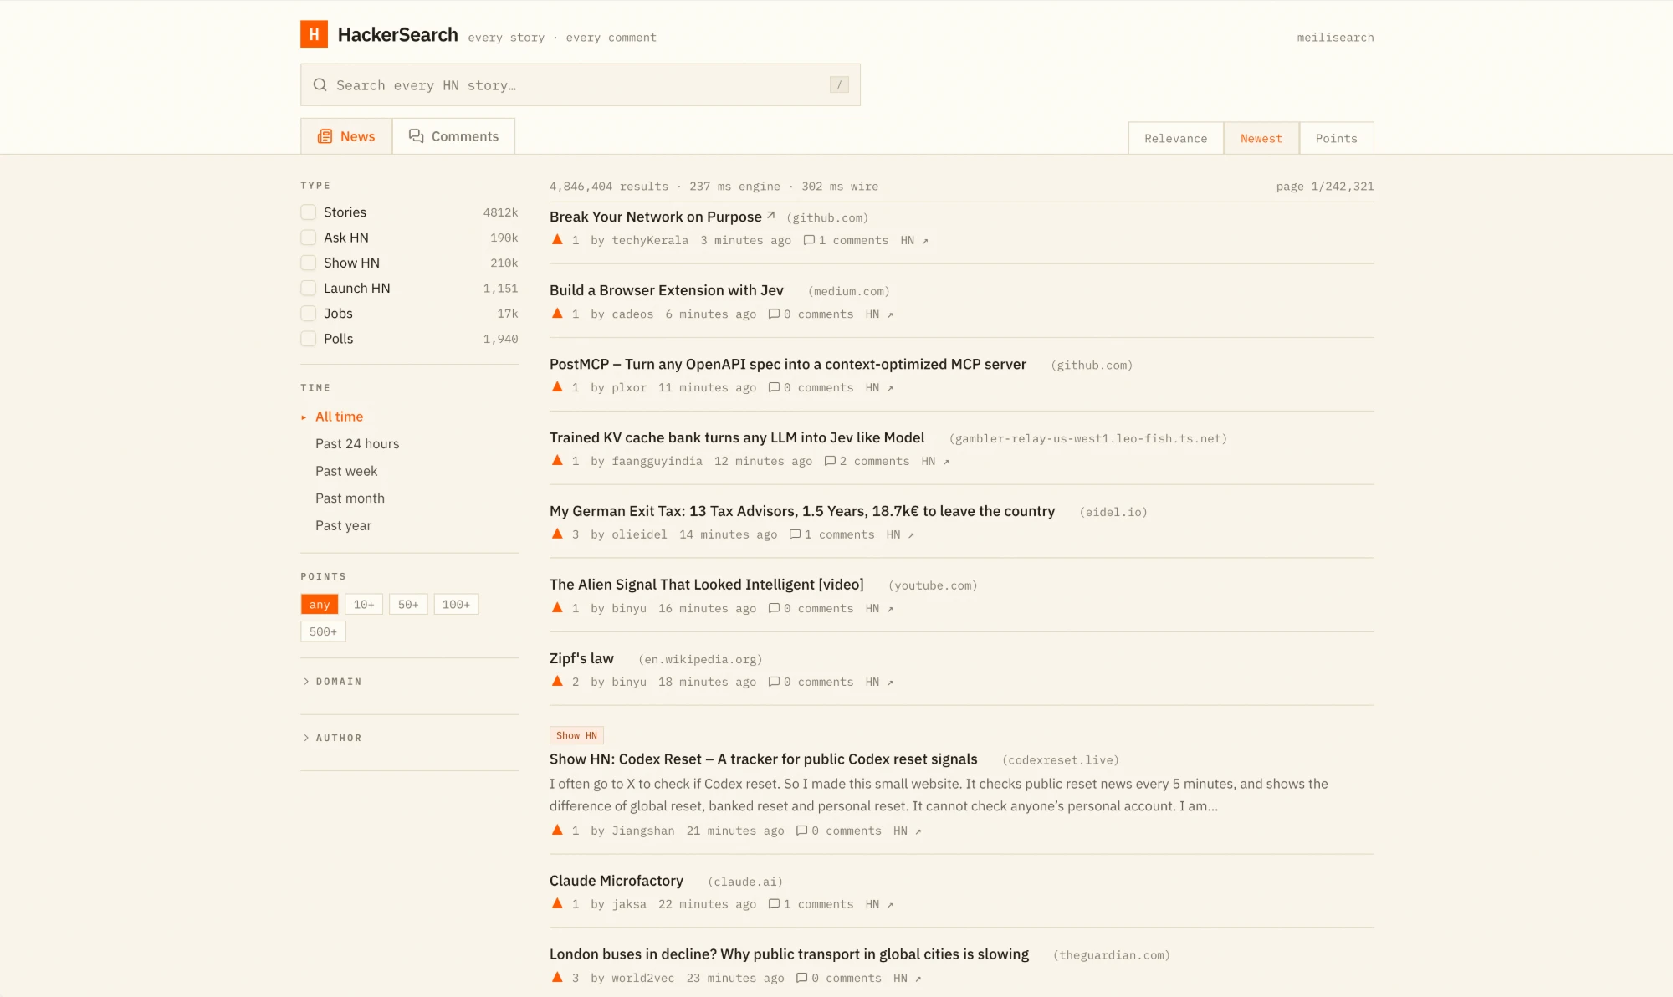
Task: Open the Build a Browser Extension with Jev story
Action: click(666, 290)
